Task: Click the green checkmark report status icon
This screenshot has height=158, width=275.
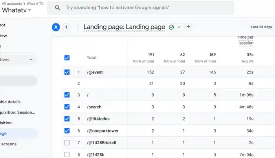Action: (171, 27)
